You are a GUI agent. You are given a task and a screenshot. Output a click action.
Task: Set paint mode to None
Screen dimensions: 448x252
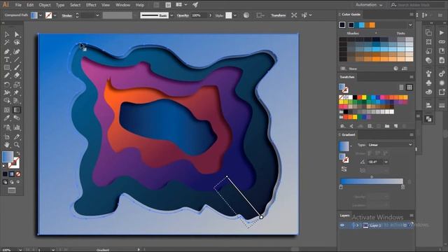18,174
